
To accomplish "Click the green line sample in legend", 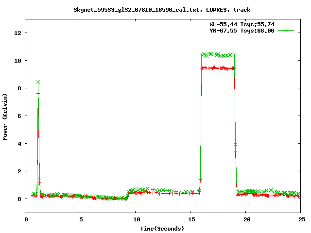I will (x=286, y=30).
